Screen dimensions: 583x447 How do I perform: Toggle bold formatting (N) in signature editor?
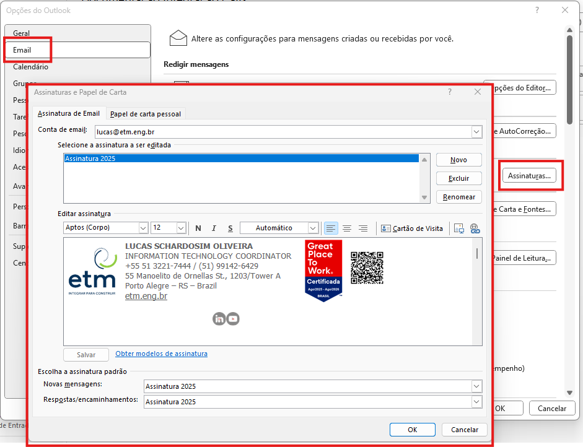[198, 228]
